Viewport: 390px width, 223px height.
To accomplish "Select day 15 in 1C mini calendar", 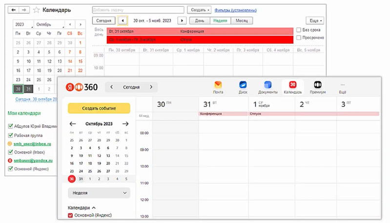I will coord(81,61).
